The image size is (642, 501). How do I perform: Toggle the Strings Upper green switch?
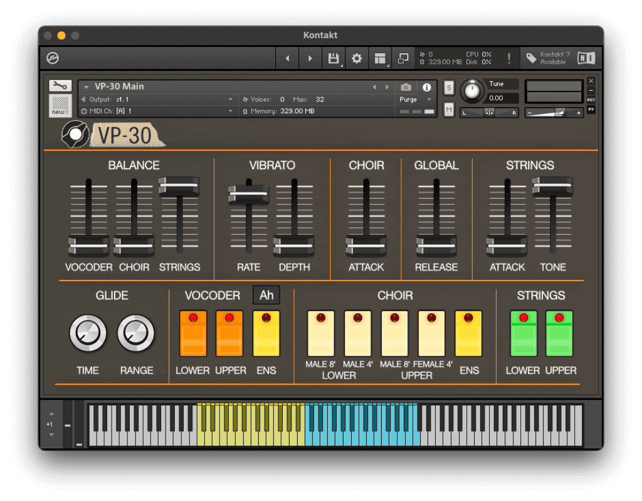tap(559, 333)
